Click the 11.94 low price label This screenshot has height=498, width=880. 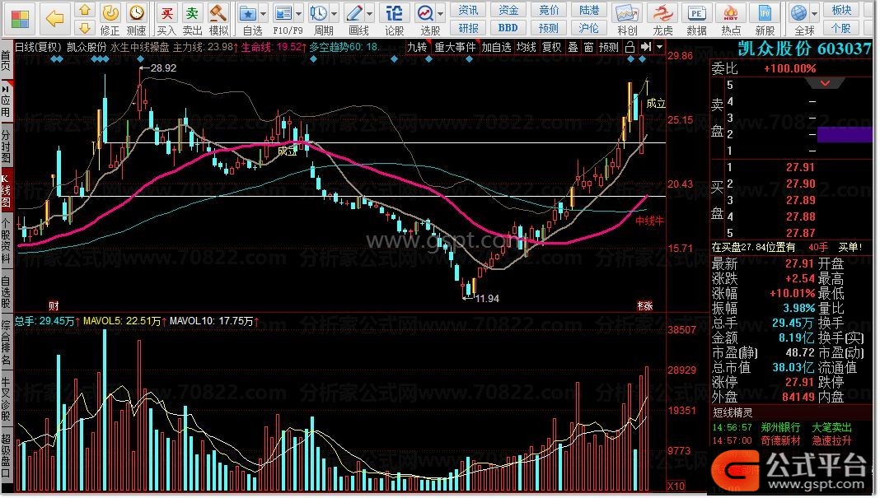[487, 298]
